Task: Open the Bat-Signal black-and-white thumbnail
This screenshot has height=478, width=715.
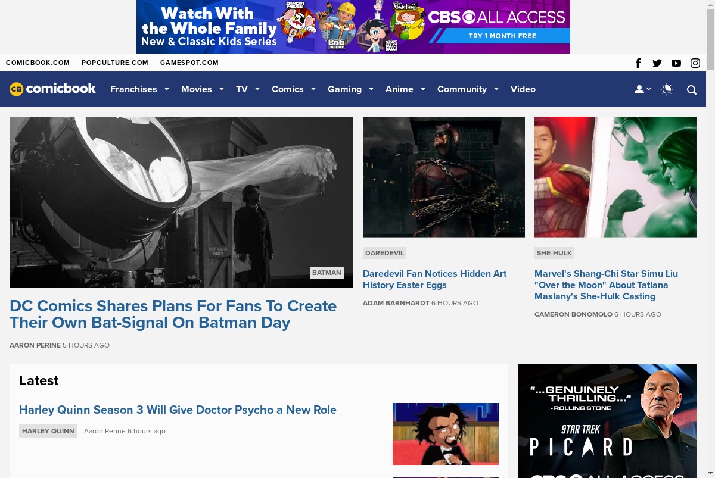Action: [181, 202]
